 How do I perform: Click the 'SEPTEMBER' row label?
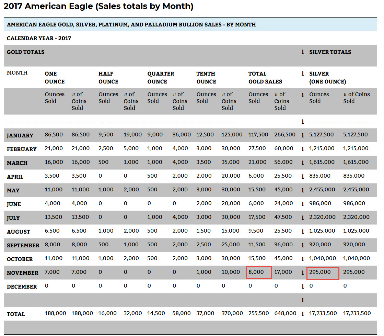[x=23, y=245]
